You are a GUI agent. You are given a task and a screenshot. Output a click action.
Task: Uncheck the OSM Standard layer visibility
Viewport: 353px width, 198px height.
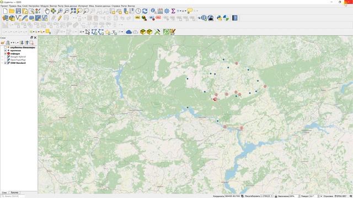pos(6,63)
